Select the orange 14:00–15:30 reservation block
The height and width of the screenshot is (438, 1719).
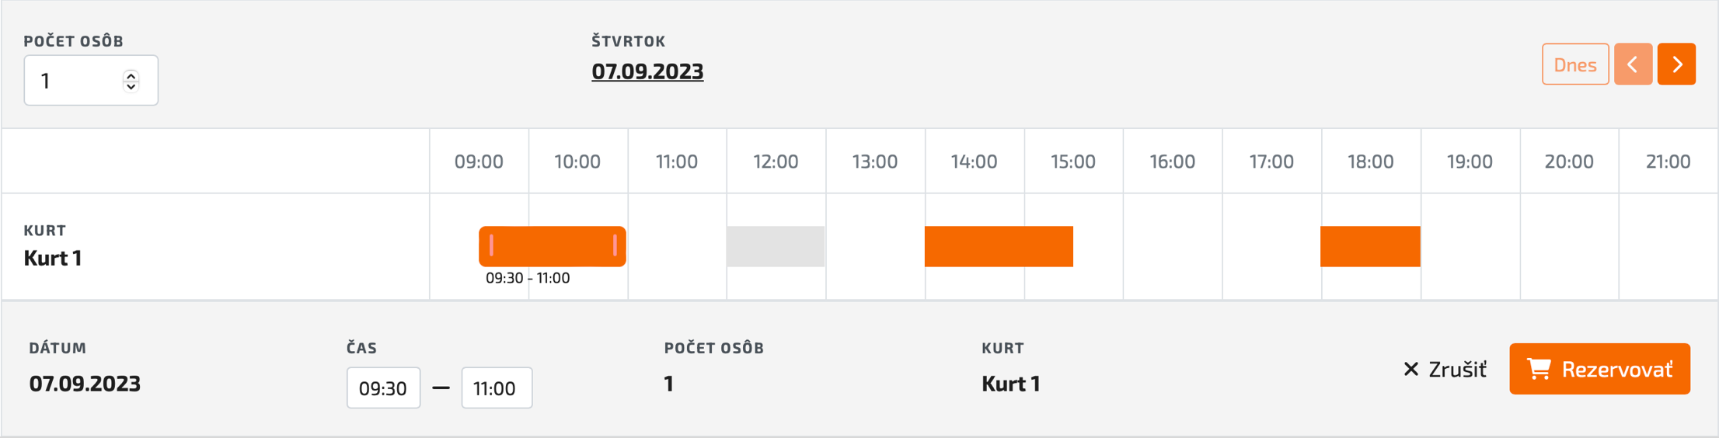999,246
